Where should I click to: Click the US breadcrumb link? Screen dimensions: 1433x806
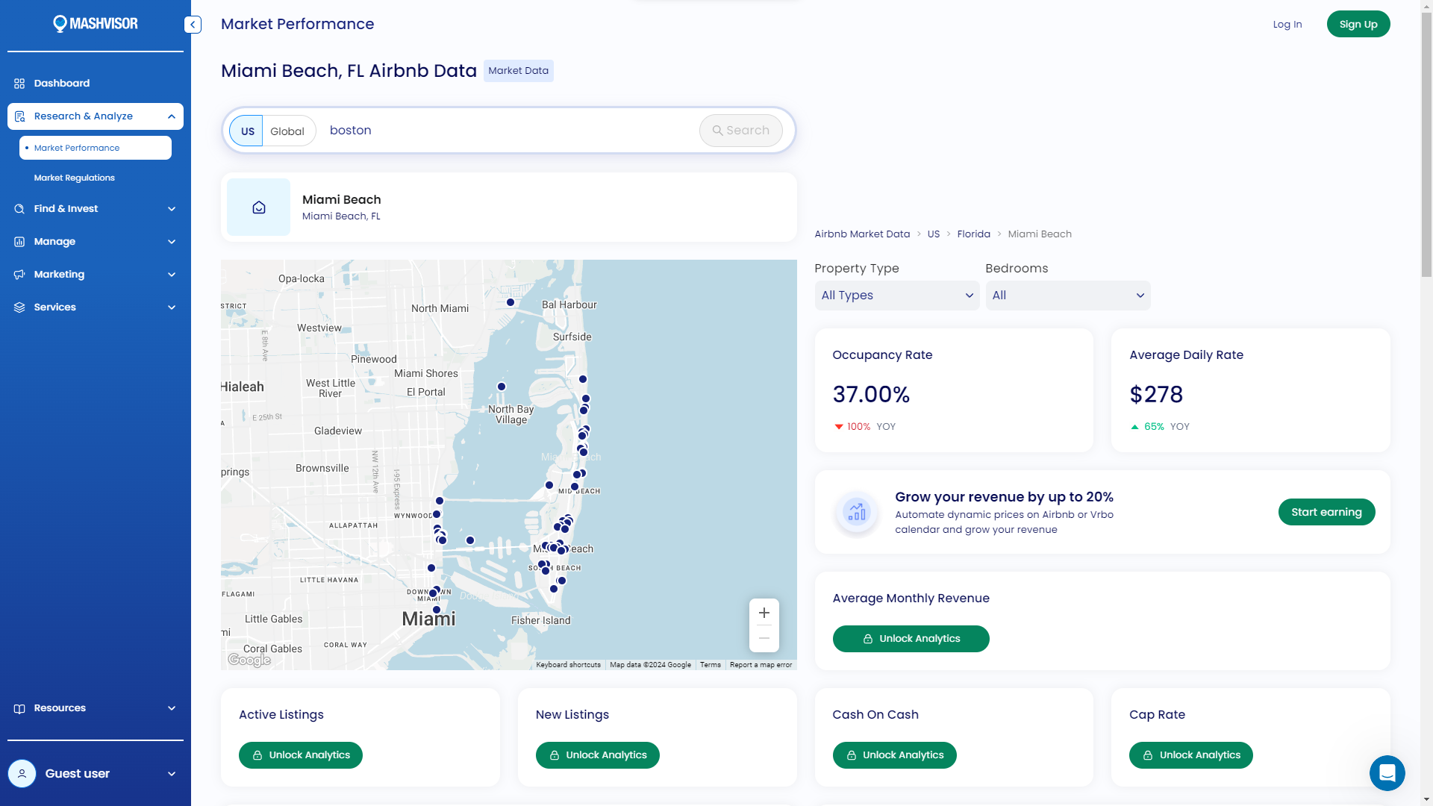pos(933,234)
